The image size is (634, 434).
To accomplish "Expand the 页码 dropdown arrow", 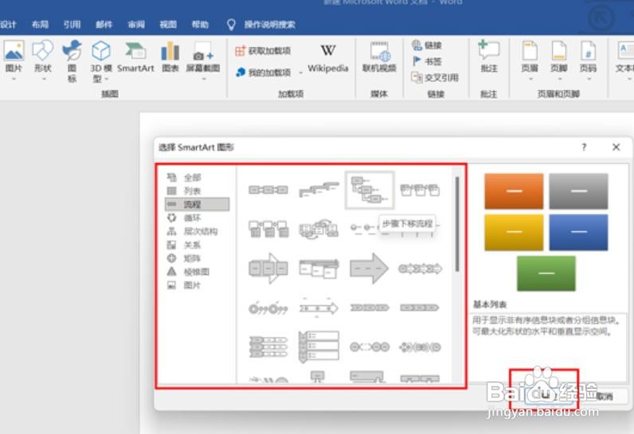I will click(x=589, y=79).
